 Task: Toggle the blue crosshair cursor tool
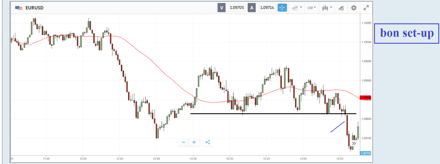click(x=282, y=8)
